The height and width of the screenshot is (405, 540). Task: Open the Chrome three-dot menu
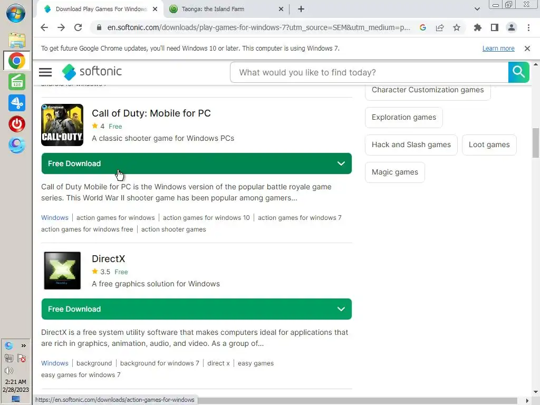click(x=528, y=27)
